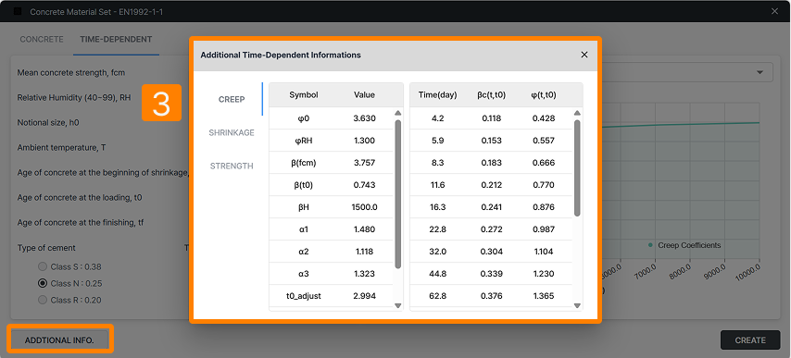
Task: Click down arrow of Symbol table scrollbar
Action: coord(397,305)
